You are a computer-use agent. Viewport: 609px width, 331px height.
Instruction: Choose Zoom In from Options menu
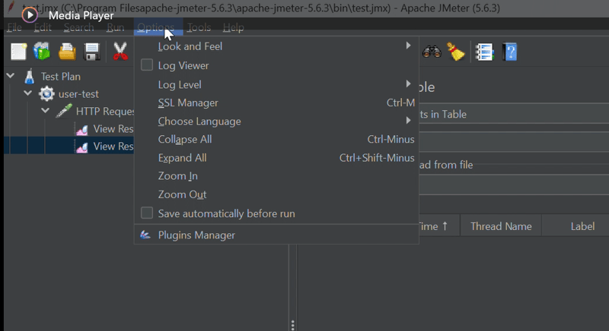tap(276, 176)
